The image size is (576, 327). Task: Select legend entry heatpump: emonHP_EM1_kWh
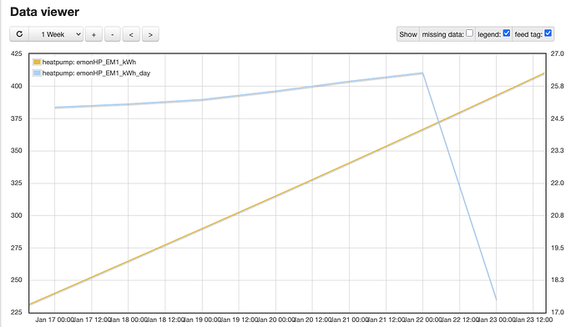[x=88, y=62]
